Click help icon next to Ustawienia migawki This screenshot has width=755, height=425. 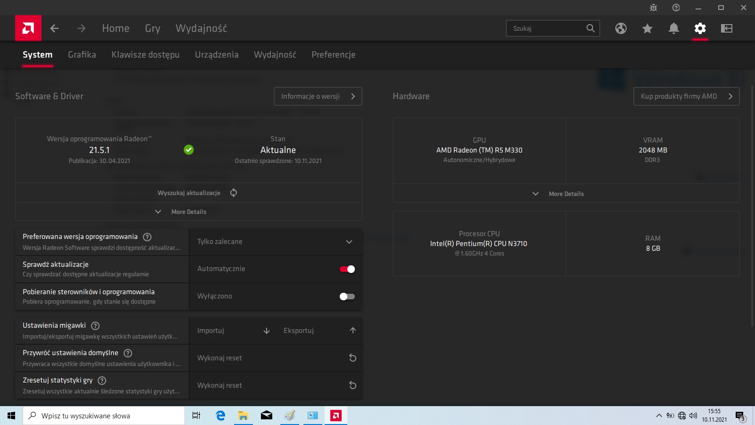coord(95,326)
